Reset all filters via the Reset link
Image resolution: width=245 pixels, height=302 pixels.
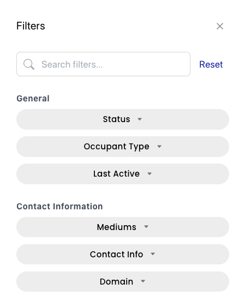[x=211, y=64]
